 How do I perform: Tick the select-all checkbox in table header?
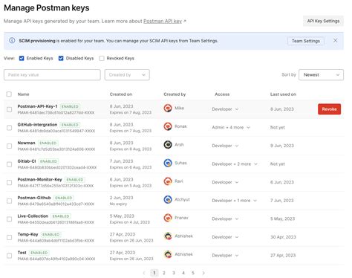(9, 94)
